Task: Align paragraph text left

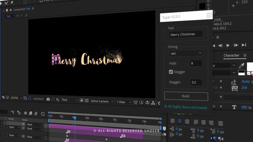Action: [x=173, y=121]
